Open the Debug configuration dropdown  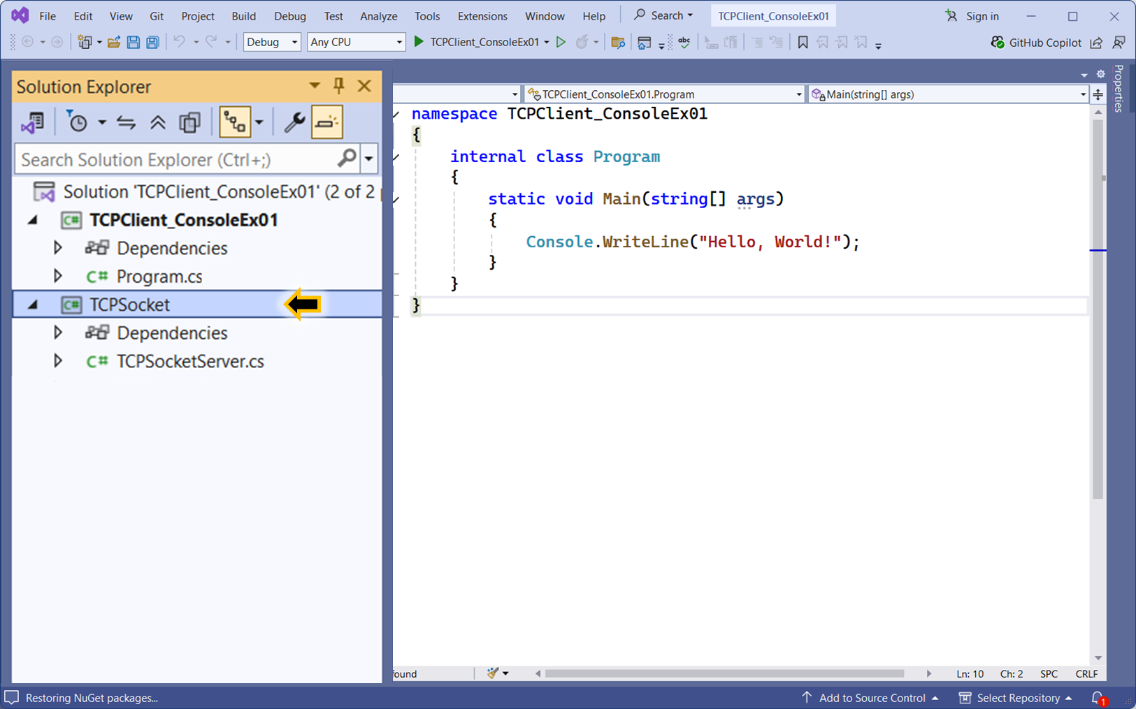272,42
